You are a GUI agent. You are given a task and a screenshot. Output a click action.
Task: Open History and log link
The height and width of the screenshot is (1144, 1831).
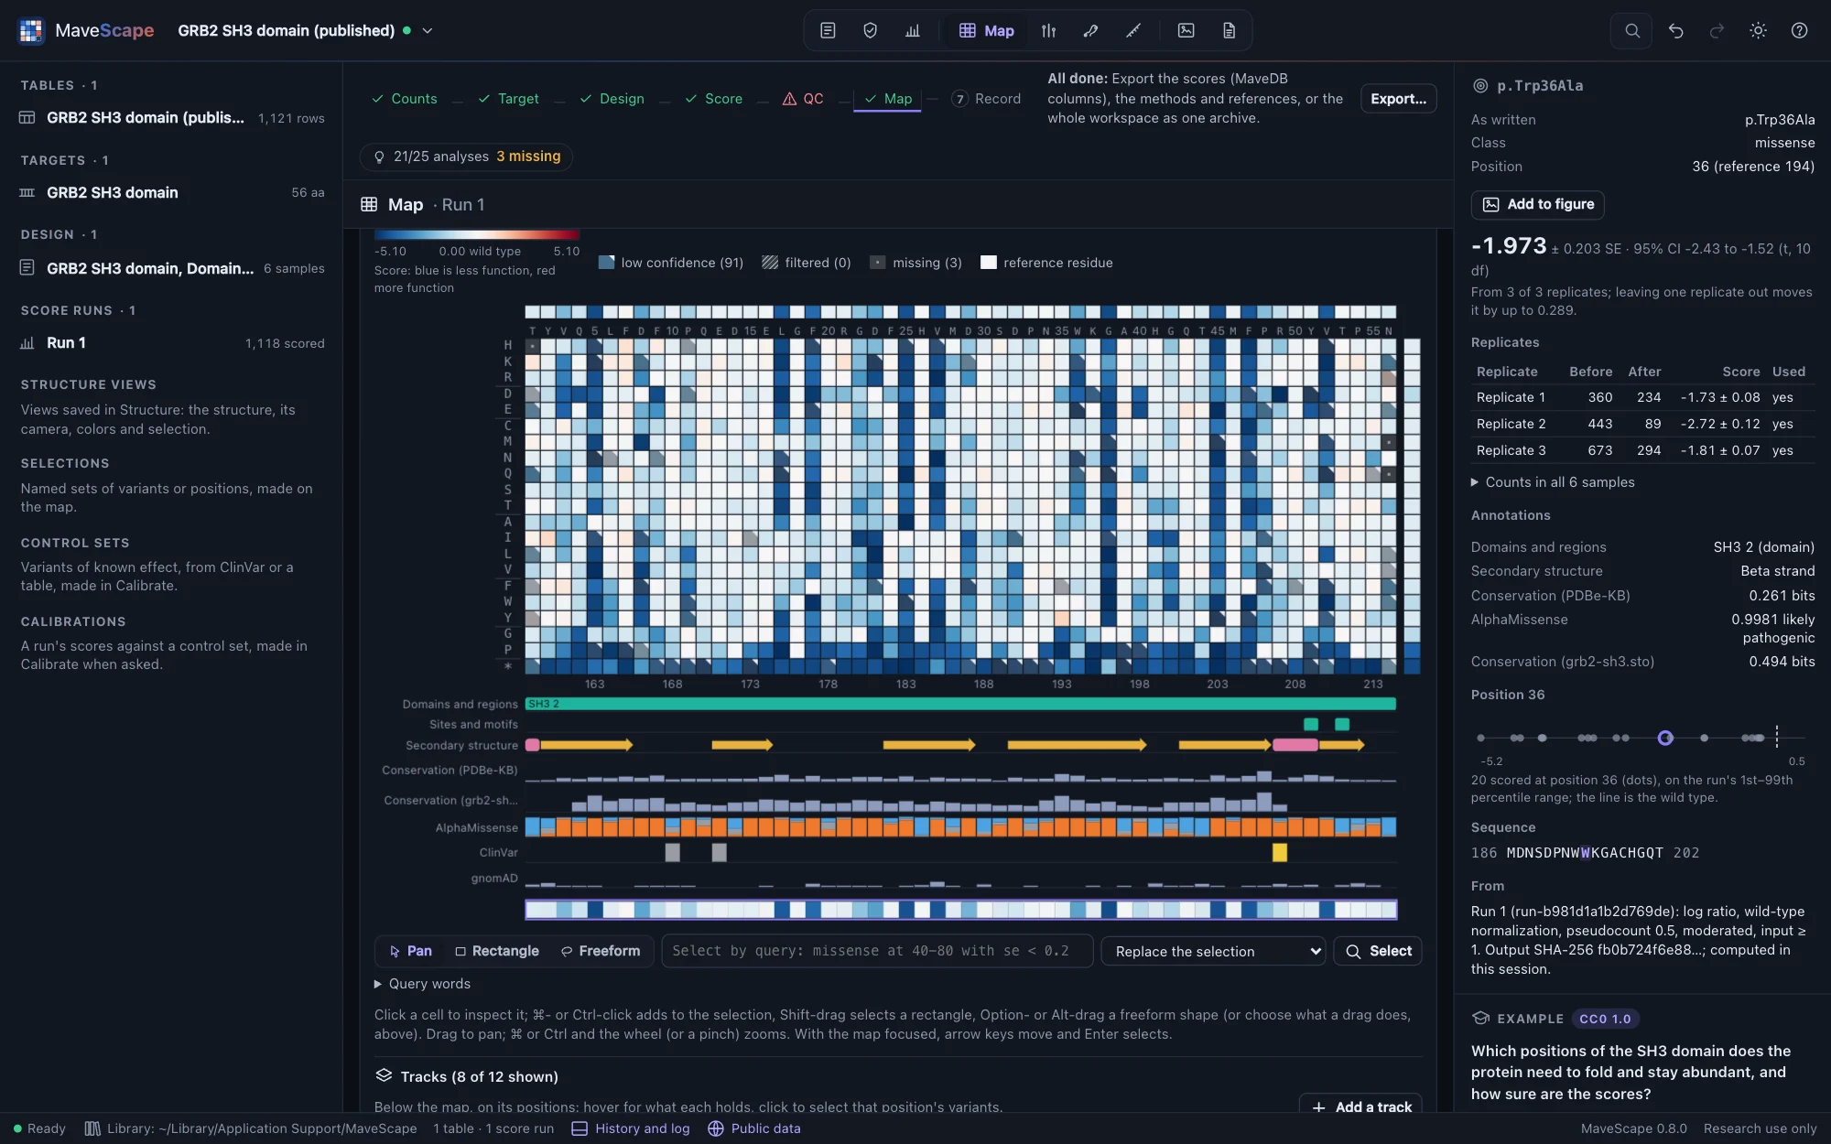(631, 1128)
